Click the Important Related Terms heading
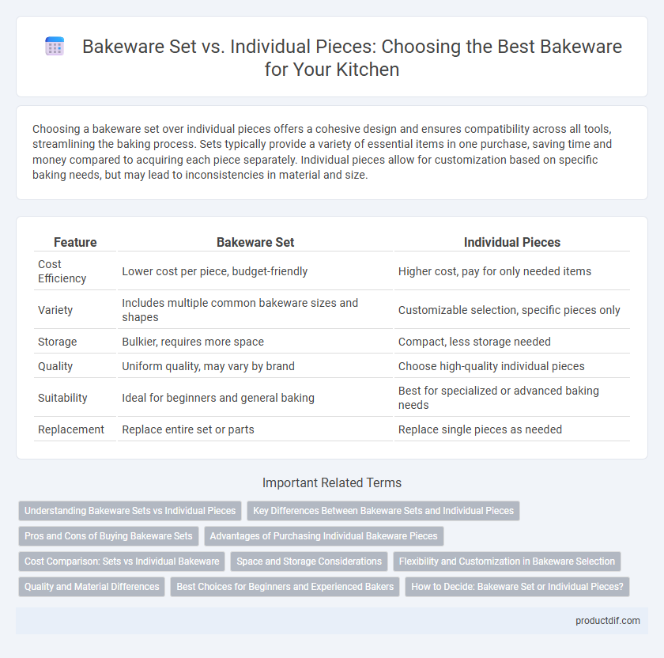Image resolution: width=664 pixels, height=658 pixels. click(x=332, y=483)
